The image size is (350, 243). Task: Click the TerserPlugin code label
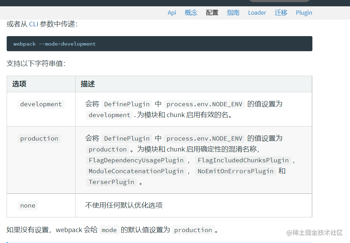(111, 182)
